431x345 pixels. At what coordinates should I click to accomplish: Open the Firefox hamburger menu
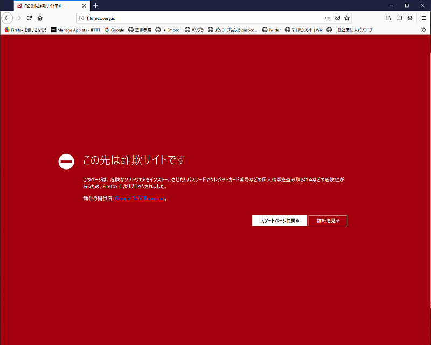click(423, 18)
